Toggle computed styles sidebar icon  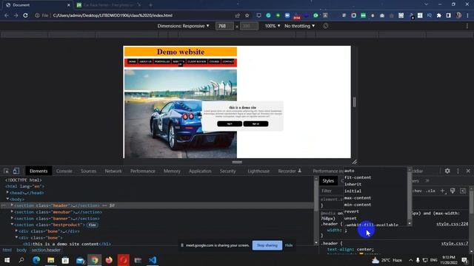point(463,191)
